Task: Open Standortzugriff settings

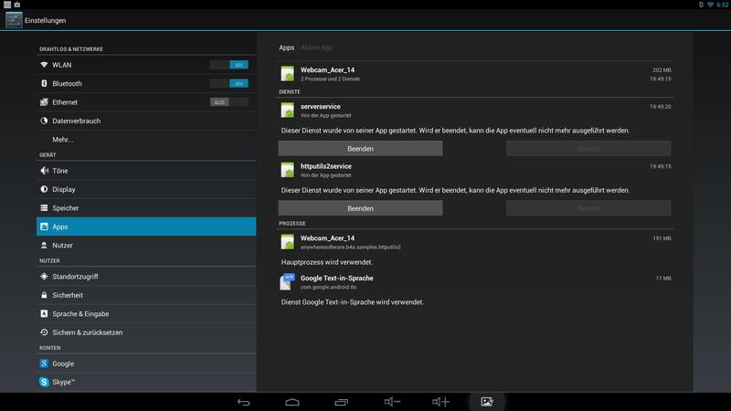Action: pos(146,277)
